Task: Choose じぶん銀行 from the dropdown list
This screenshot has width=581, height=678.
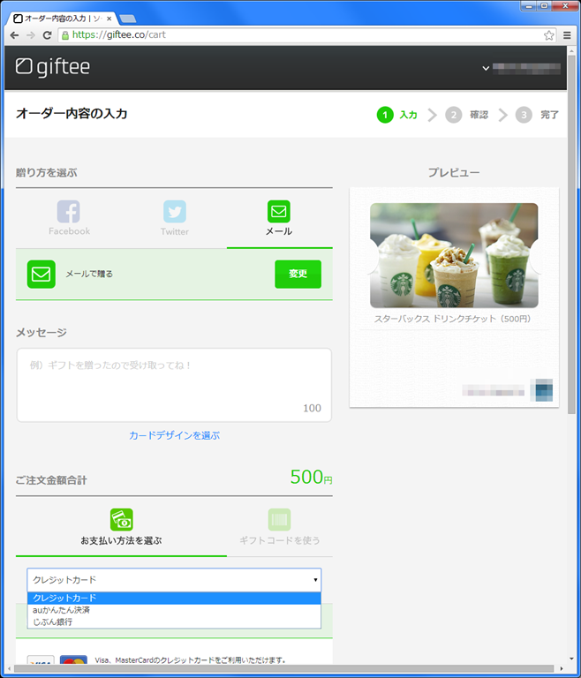Action: (174, 622)
